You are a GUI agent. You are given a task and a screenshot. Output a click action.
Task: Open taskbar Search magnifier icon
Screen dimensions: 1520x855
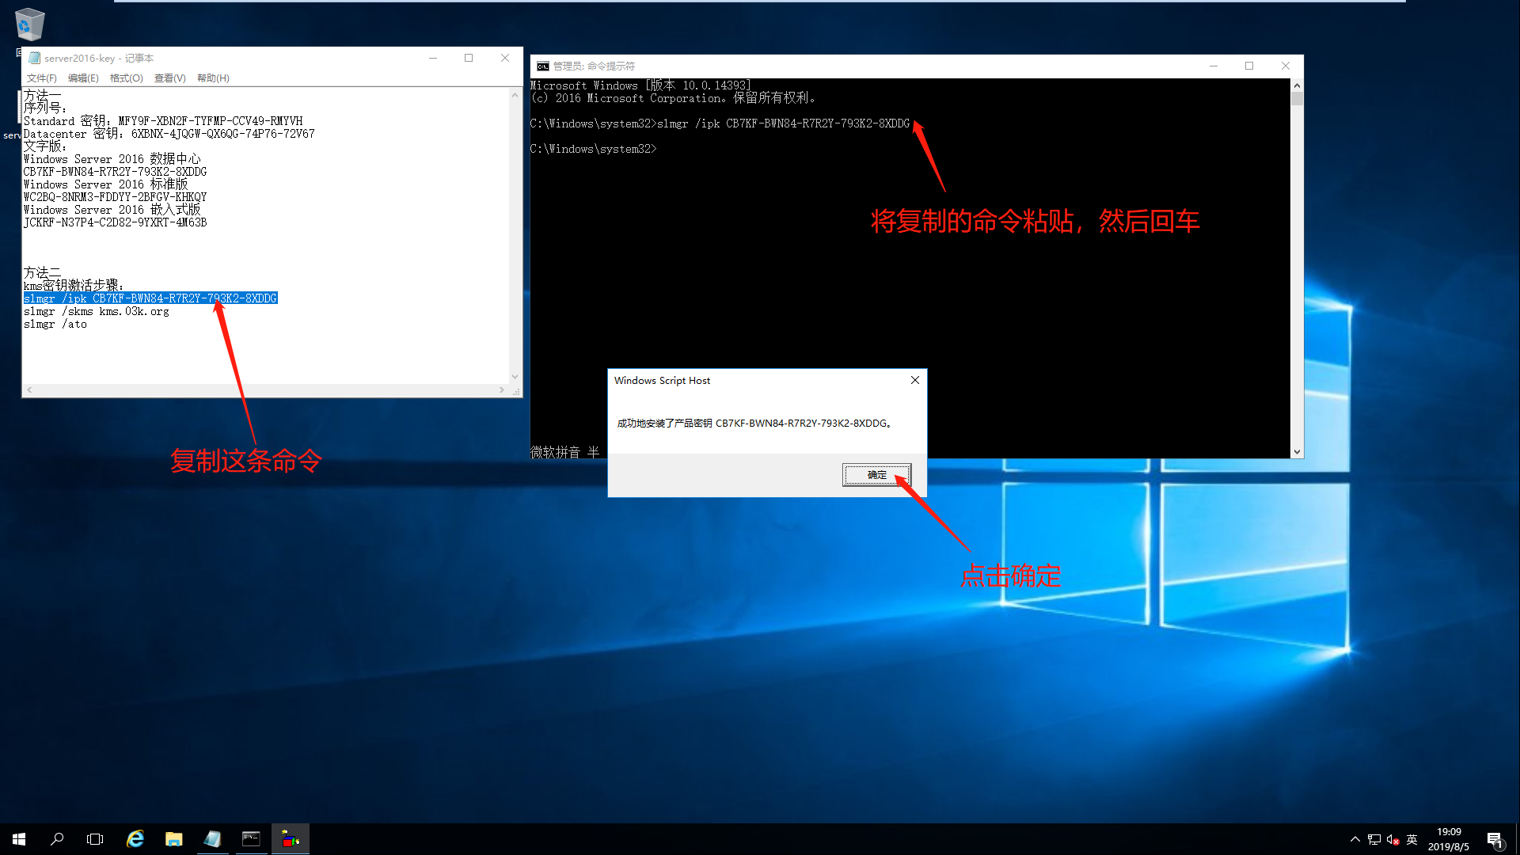[57, 838]
